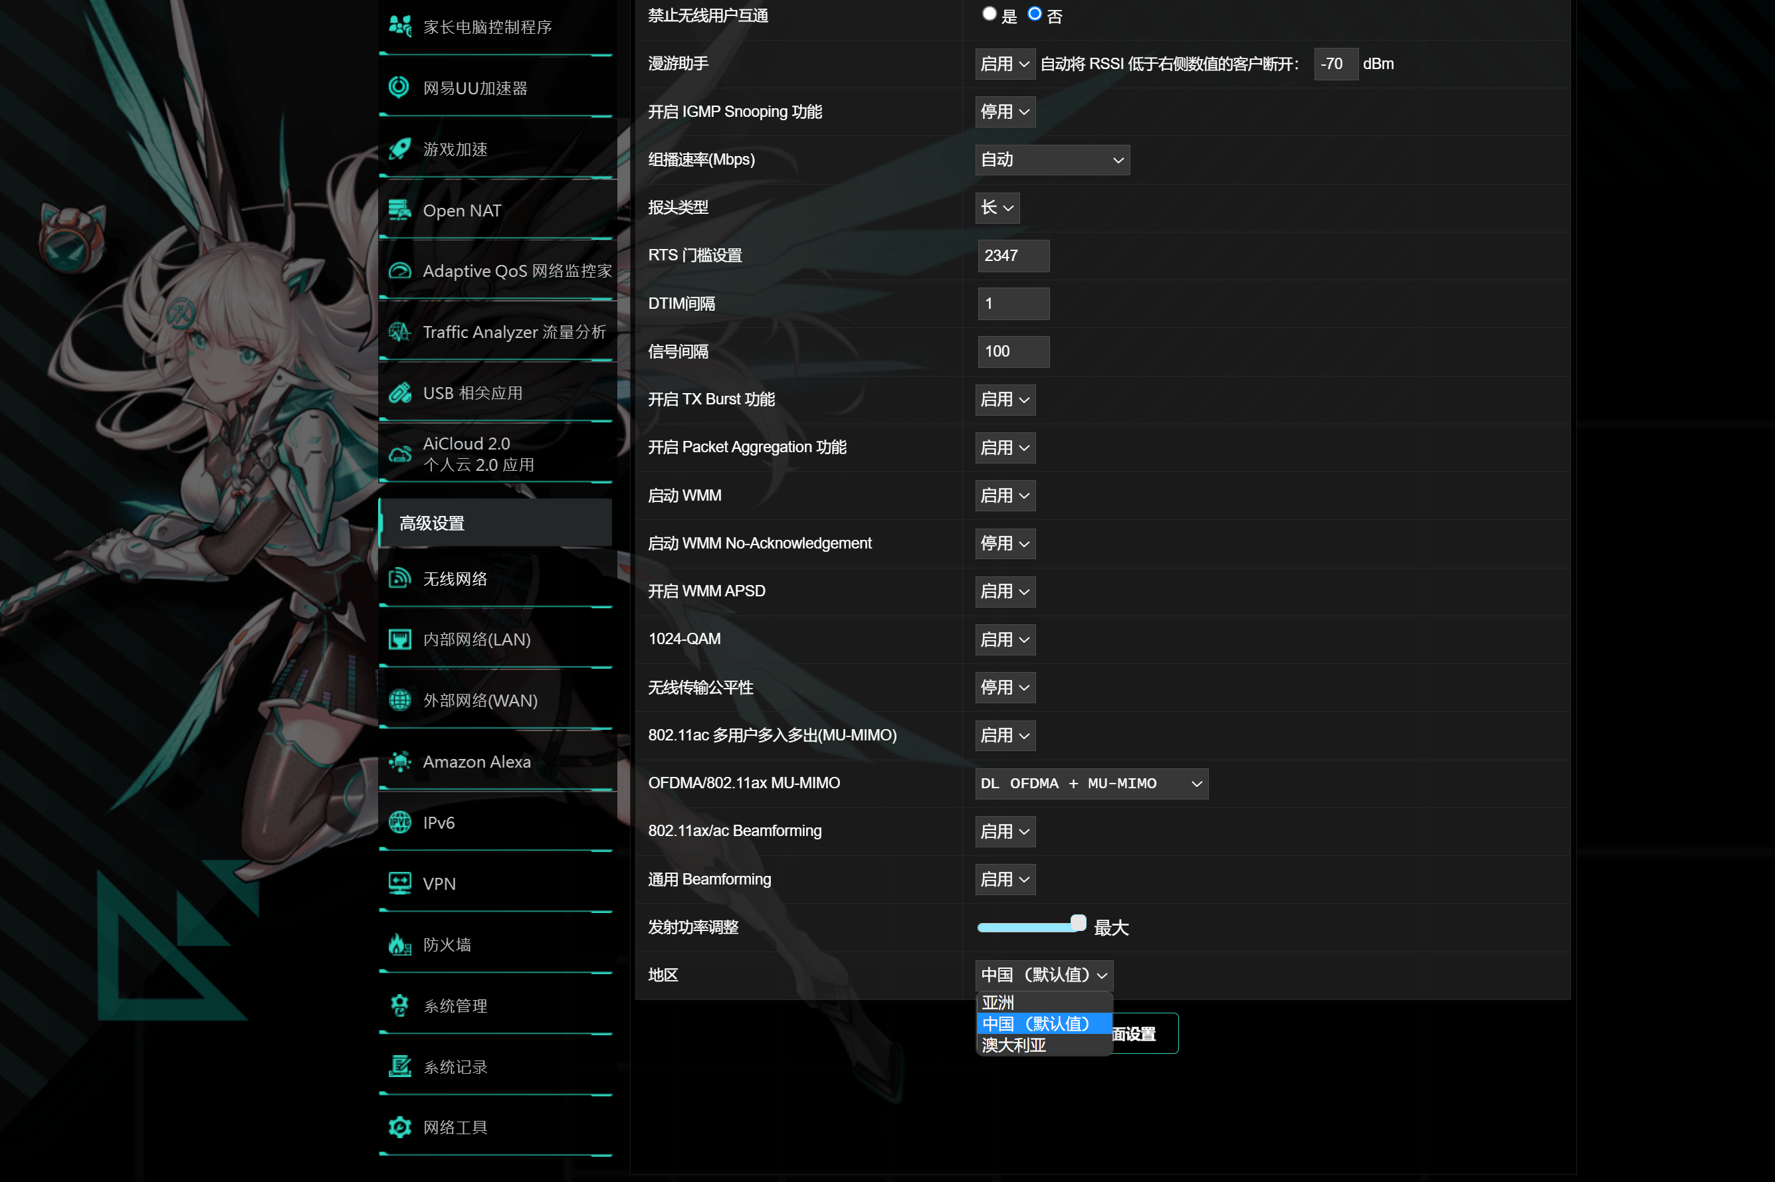Open Adaptive QoS 网络监控家 page
The width and height of the screenshot is (1775, 1182).
coord(495,271)
